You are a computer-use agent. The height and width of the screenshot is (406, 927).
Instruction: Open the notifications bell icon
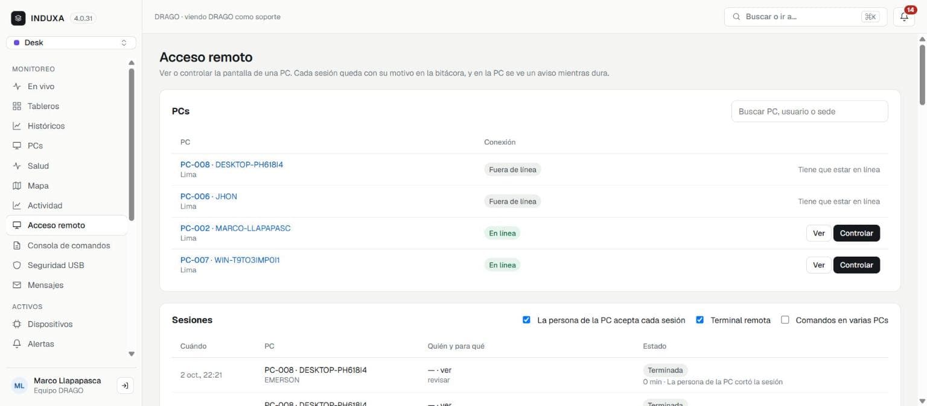tap(903, 17)
